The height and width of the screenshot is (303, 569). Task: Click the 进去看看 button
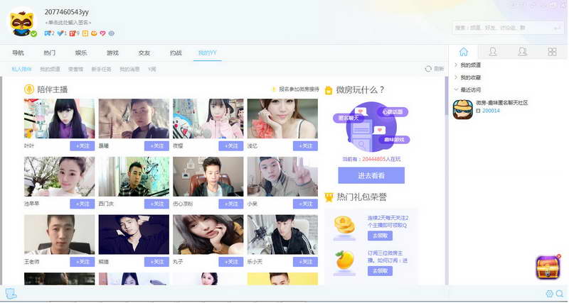point(371,175)
